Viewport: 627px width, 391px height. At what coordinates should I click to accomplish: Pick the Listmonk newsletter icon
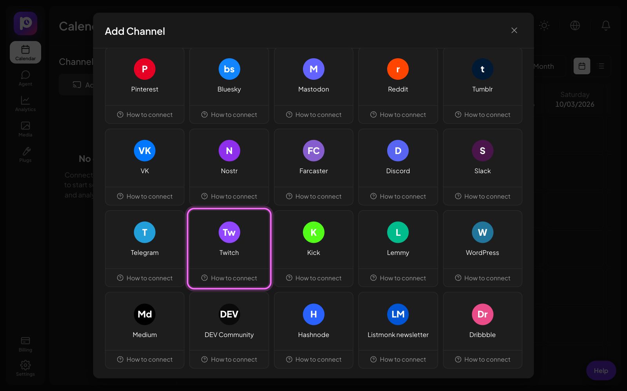coord(398,314)
